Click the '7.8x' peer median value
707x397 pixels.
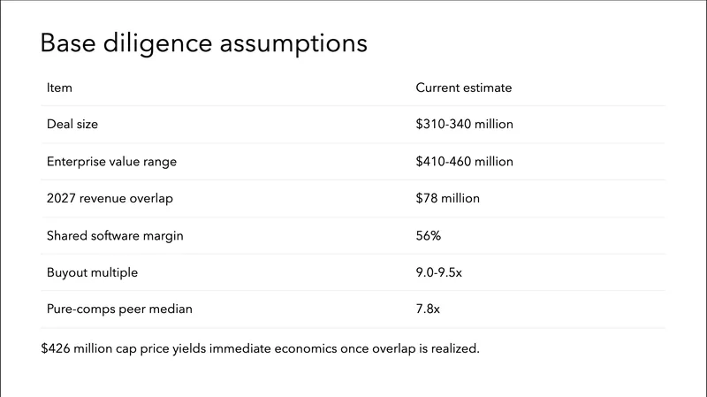coord(428,310)
